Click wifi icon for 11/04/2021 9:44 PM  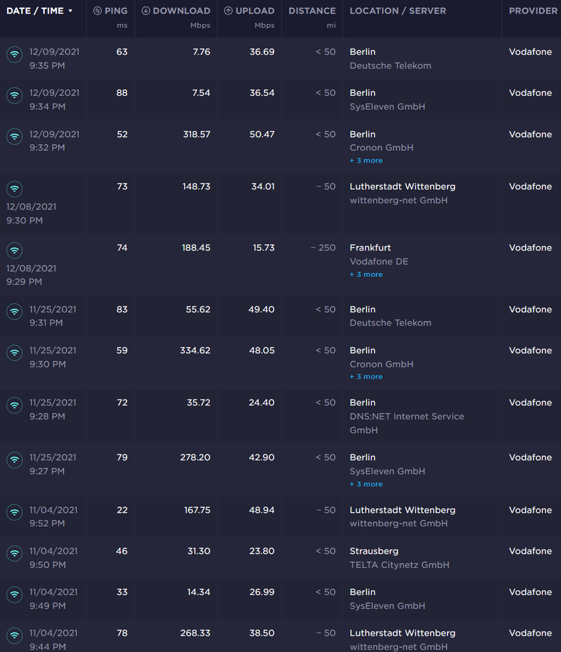tap(14, 636)
